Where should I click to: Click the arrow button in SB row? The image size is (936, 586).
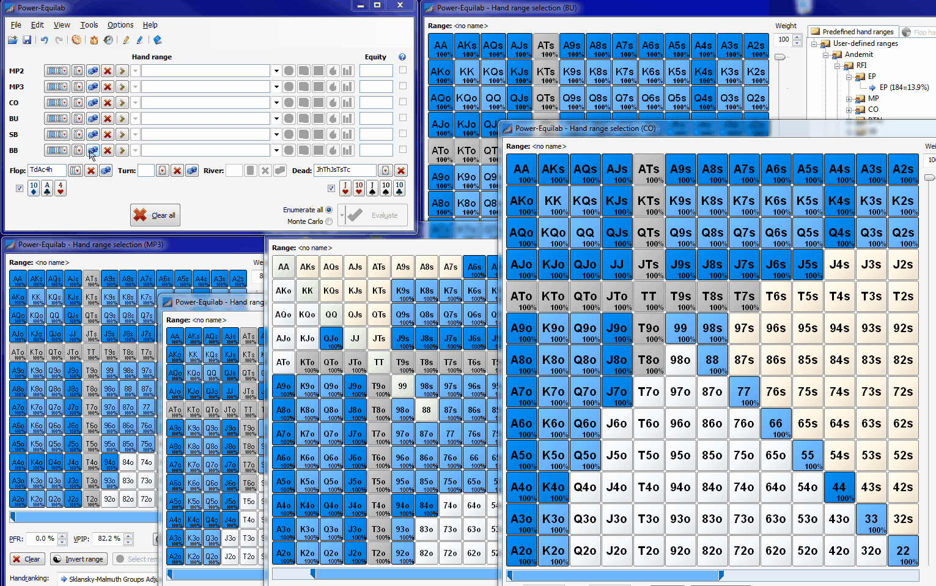pos(122,135)
